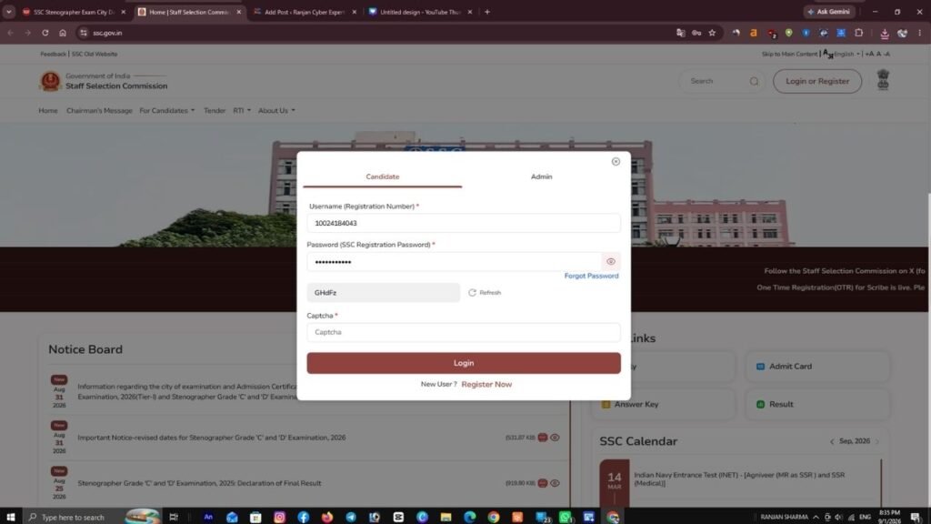Open the Chrome downloads icon

[884, 34]
